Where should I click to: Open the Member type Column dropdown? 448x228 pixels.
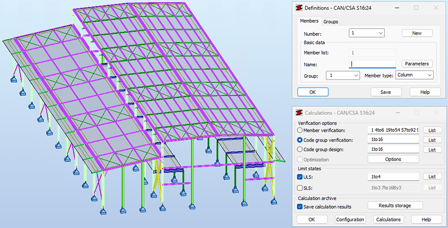[414, 75]
